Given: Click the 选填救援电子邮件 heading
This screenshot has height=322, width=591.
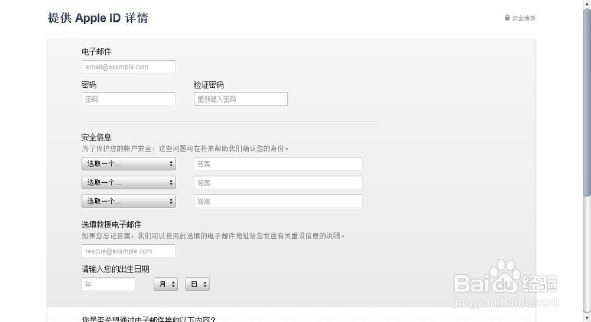Looking at the screenshot, I should (112, 225).
